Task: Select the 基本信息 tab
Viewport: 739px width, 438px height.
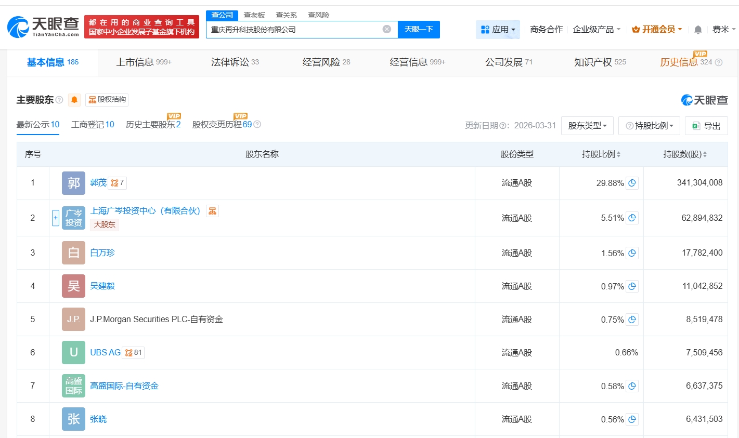Action: 53,62
